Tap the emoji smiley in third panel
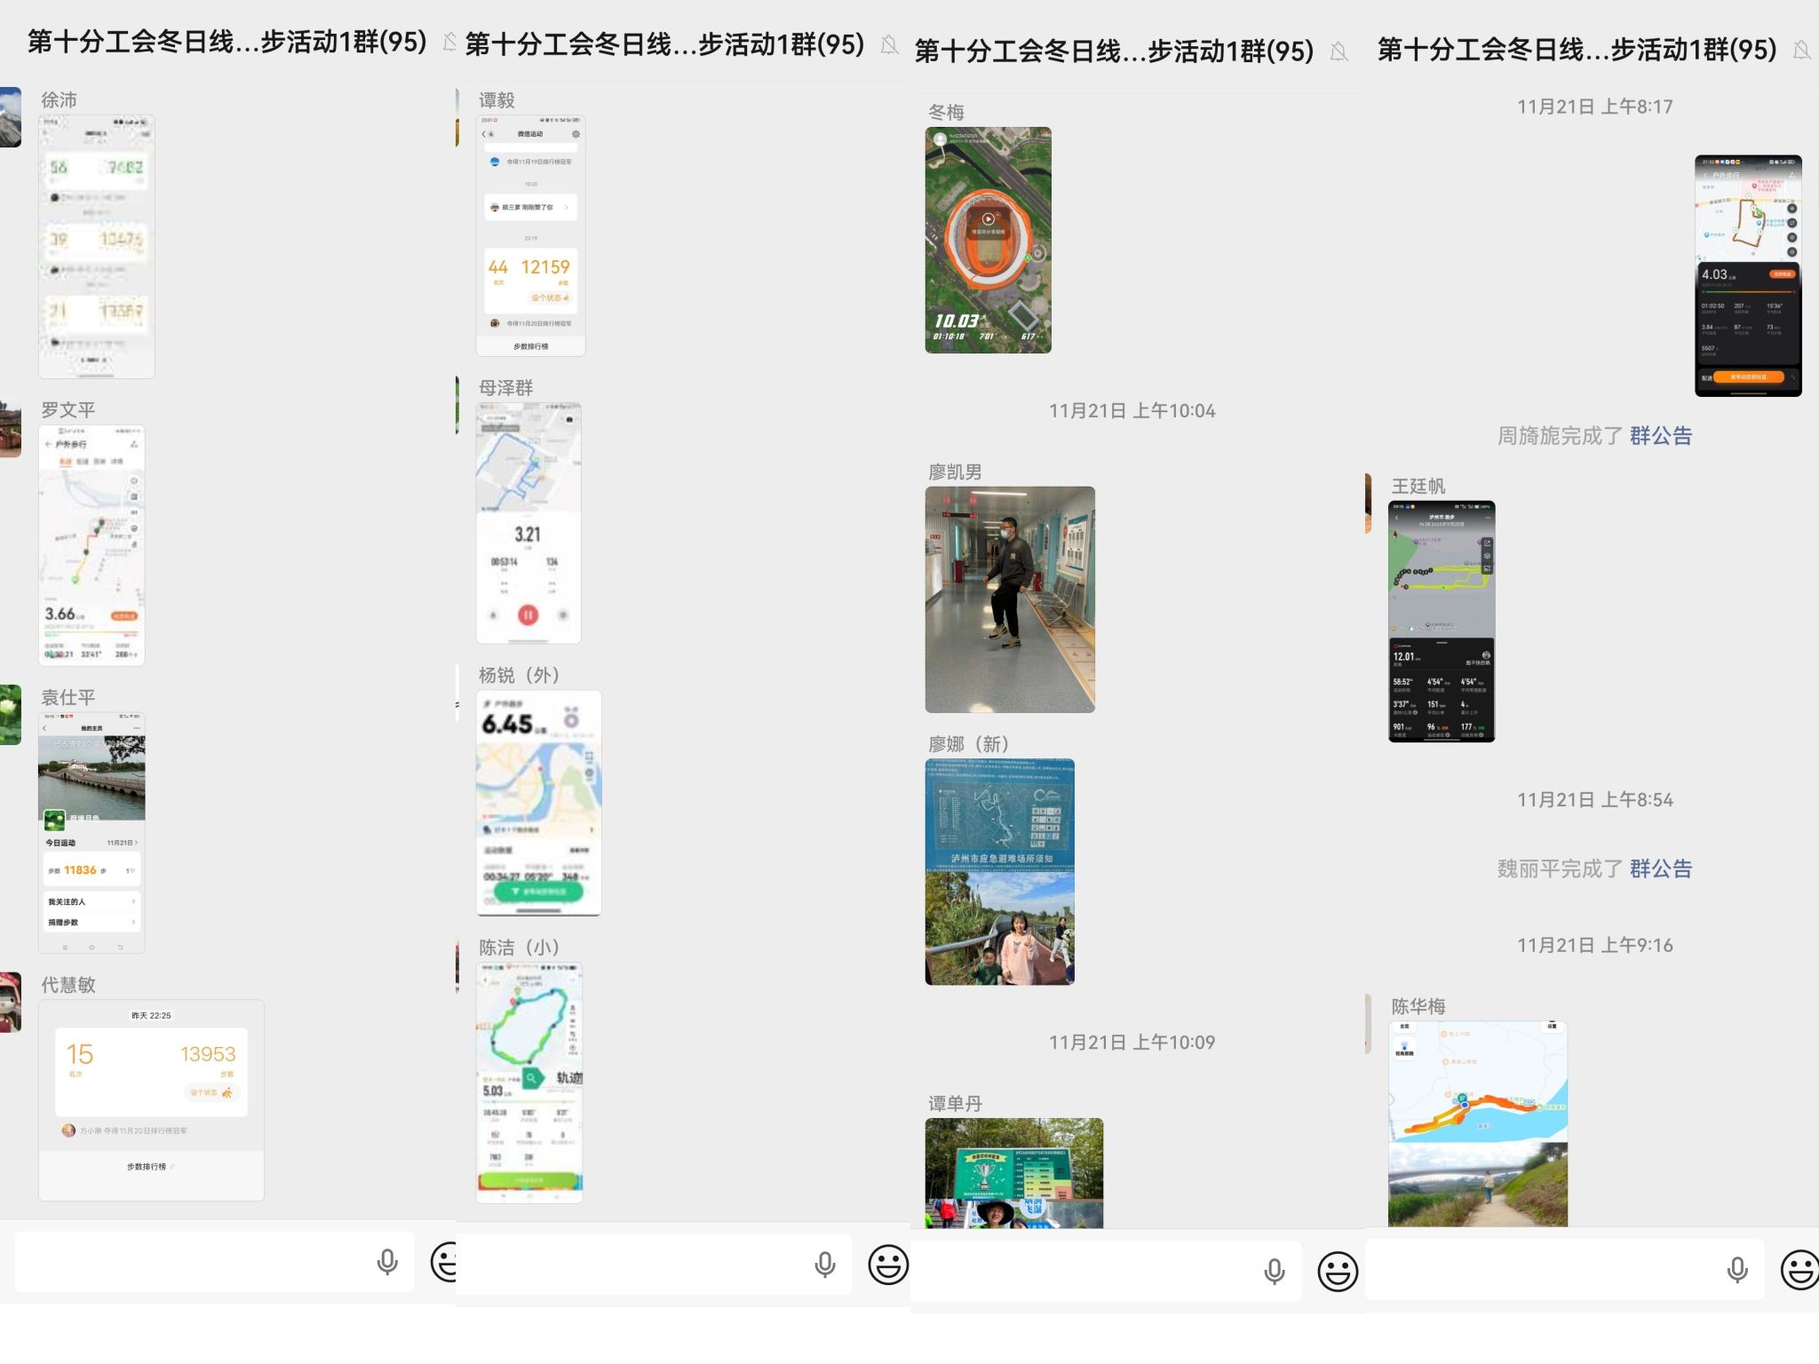Image resolution: width=1819 pixels, height=1364 pixels. pyautogui.click(x=1338, y=1272)
